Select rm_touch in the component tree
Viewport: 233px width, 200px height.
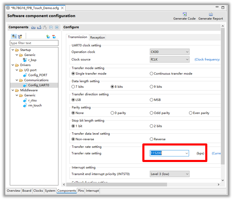click(x=35, y=105)
